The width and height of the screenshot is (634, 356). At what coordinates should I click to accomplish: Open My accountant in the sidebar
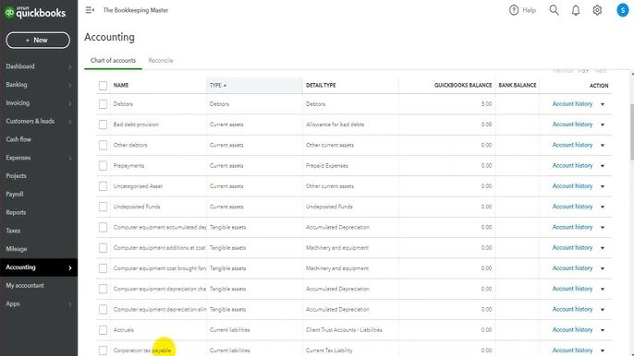[x=25, y=285]
